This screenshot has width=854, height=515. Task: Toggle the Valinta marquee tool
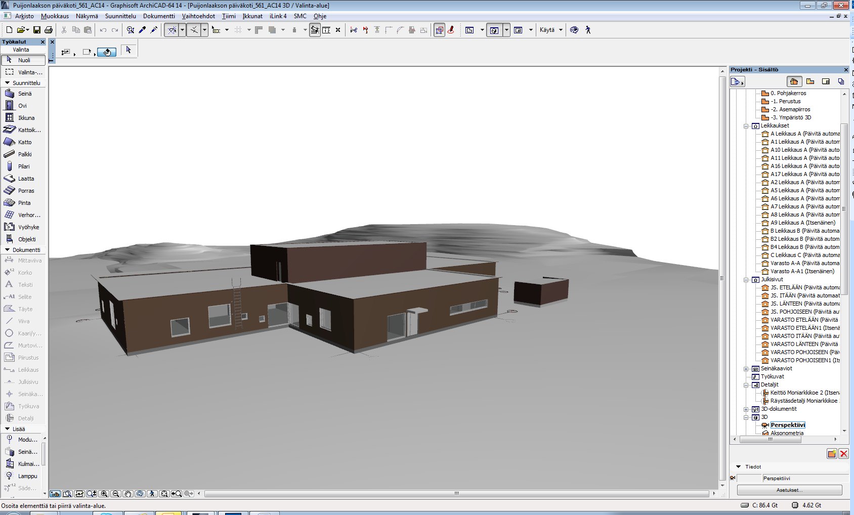[23, 72]
